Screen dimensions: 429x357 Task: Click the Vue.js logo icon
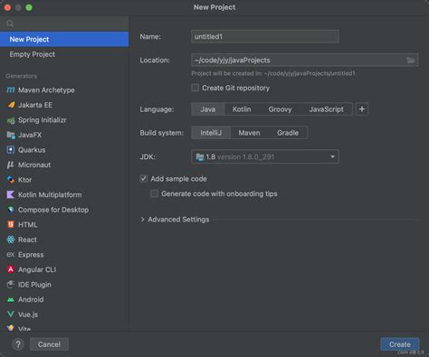(x=11, y=315)
